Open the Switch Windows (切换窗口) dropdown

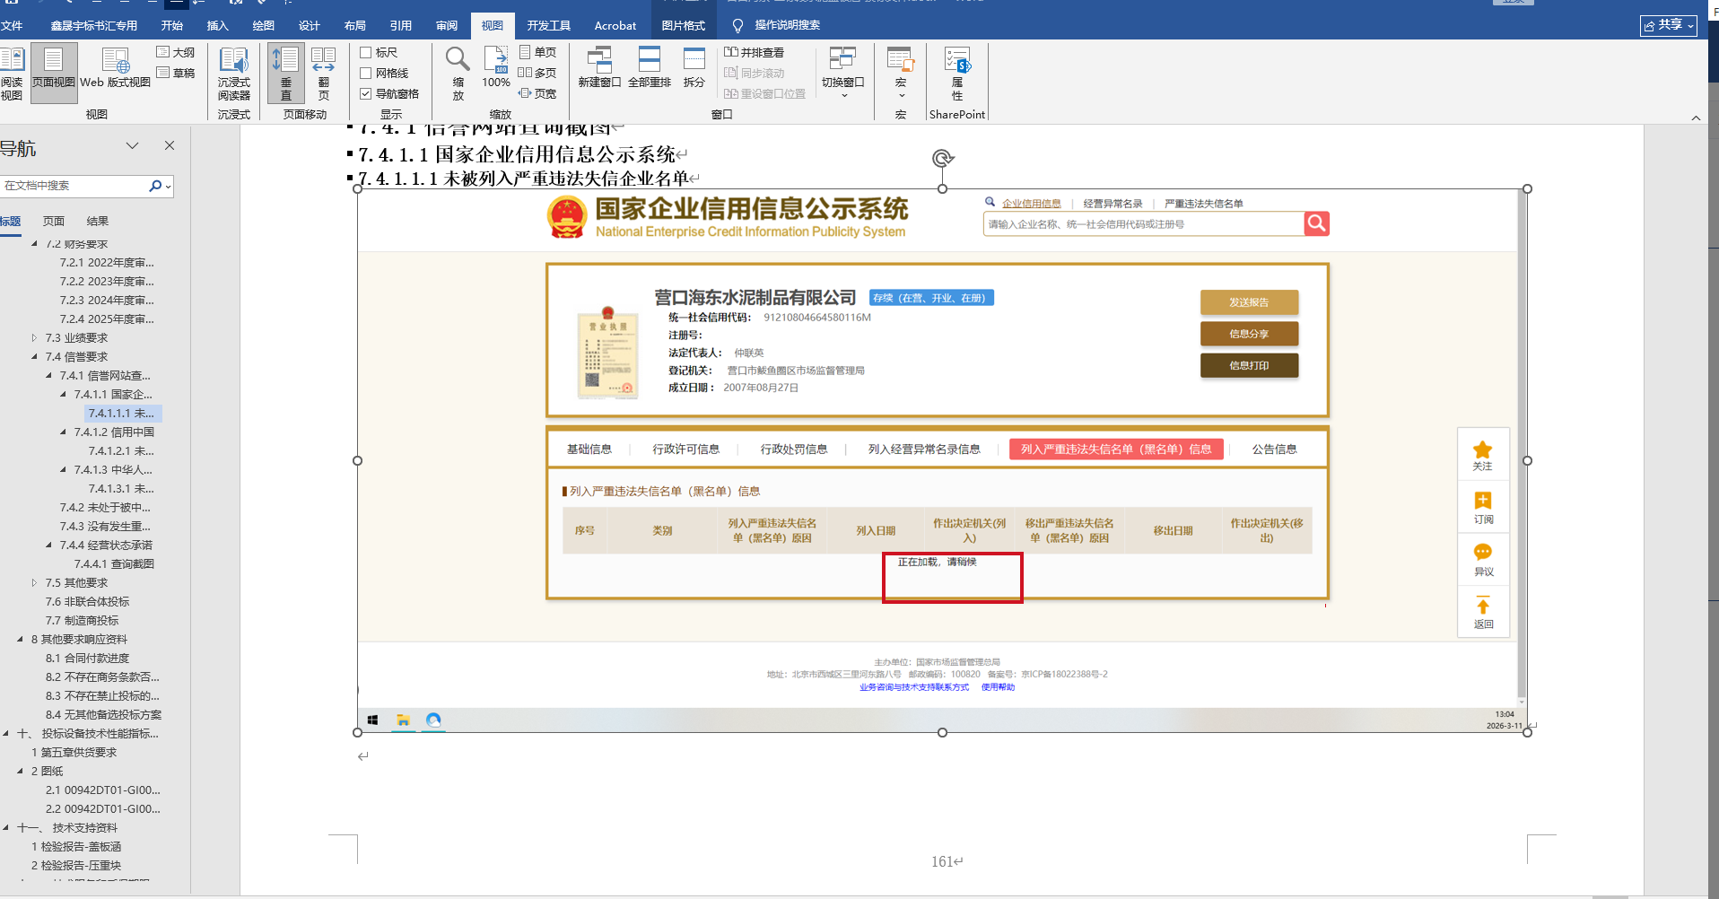click(843, 74)
